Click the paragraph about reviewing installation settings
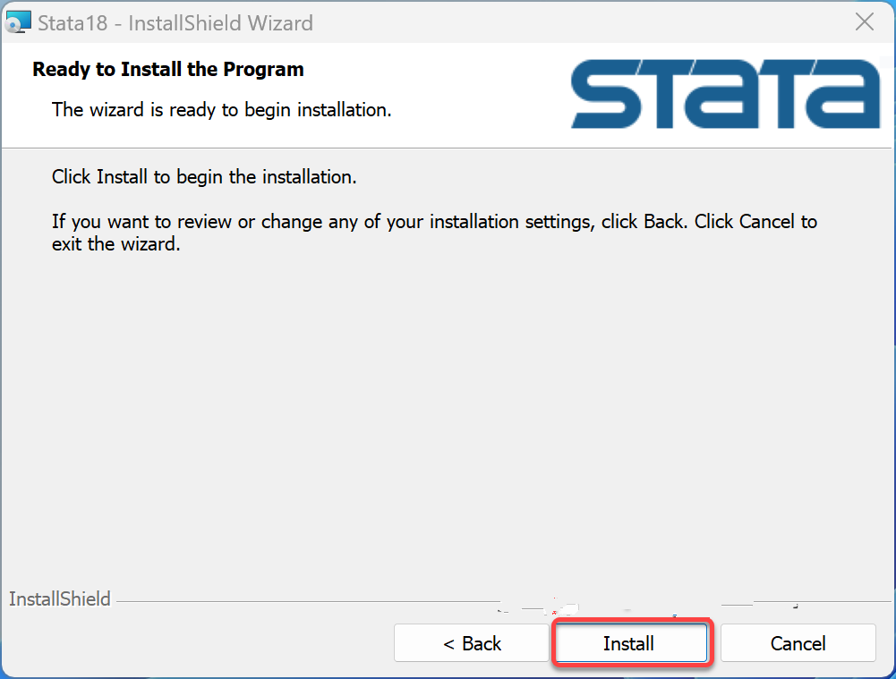Viewport: 896px width, 679px height. [434, 233]
